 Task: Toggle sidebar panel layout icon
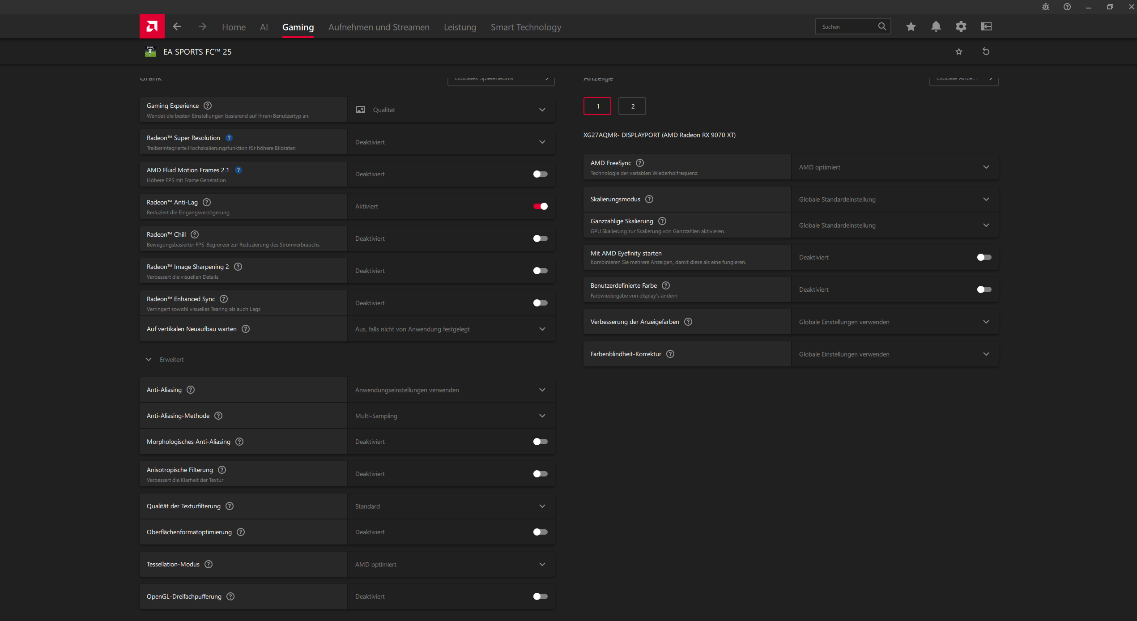tap(986, 26)
